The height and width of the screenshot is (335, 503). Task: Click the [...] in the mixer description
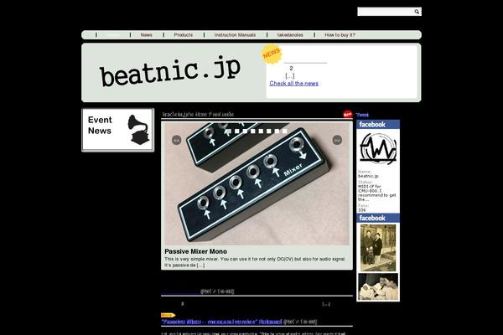click(x=200, y=265)
